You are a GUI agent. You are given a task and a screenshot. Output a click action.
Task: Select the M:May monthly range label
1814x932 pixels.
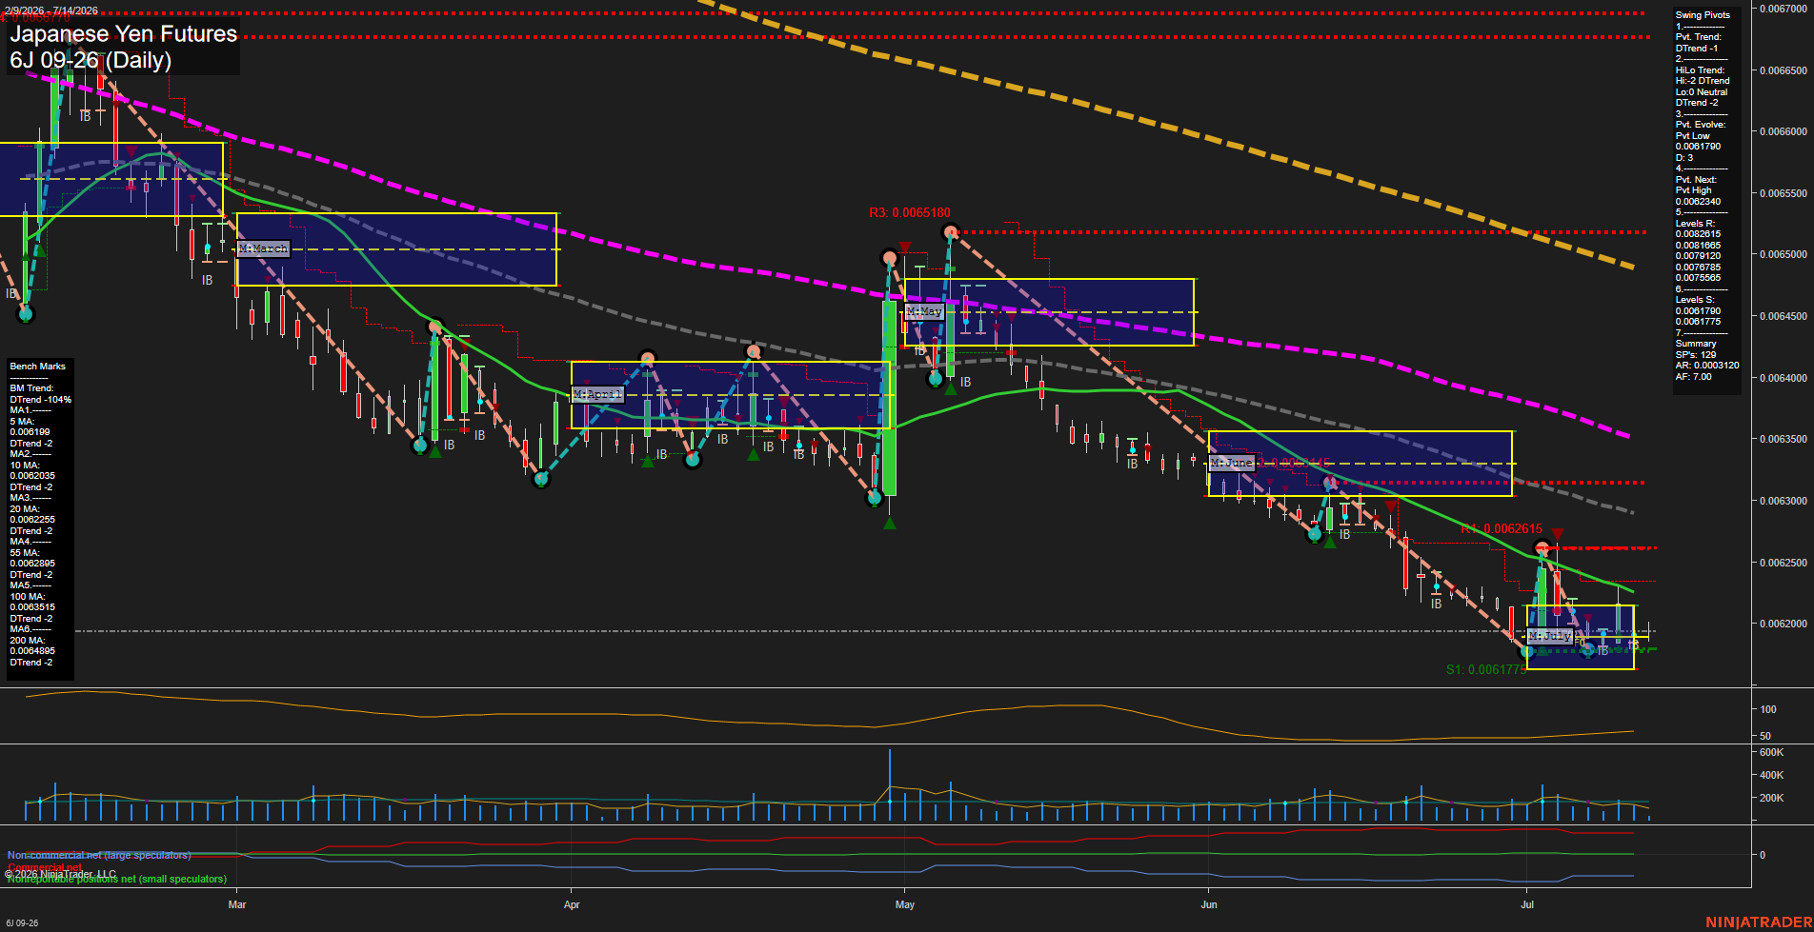[x=924, y=311]
